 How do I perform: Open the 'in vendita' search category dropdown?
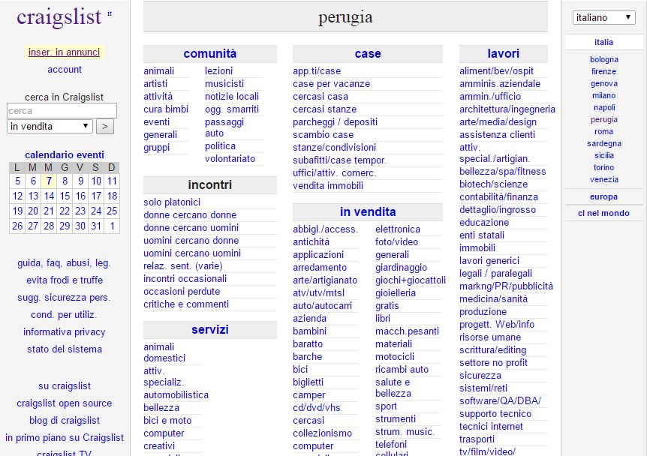pyautogui.click(x=50, y=127)
